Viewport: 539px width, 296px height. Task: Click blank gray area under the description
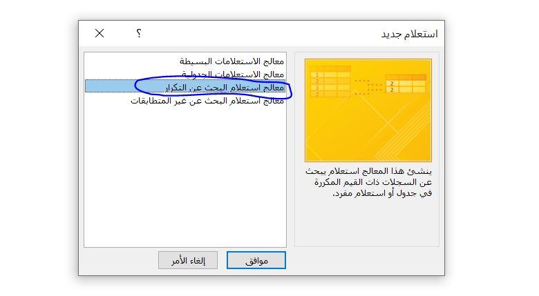point(367,223)
